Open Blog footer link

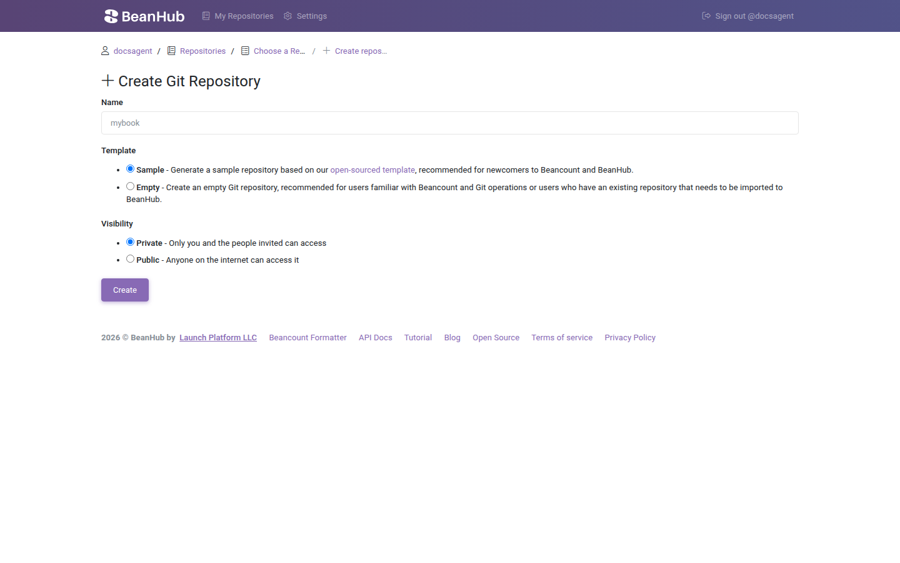452,338
